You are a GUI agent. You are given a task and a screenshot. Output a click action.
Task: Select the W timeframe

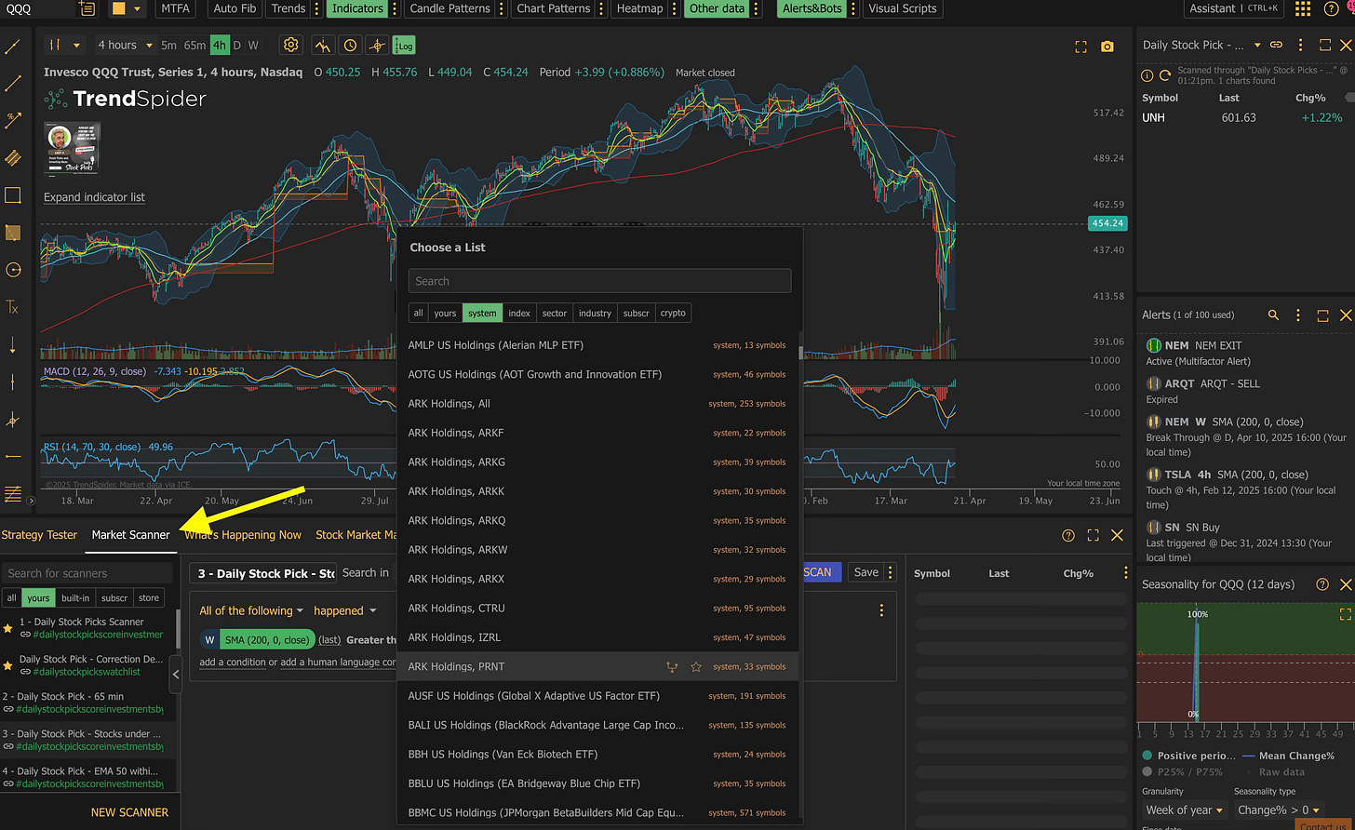coord(253,45)
